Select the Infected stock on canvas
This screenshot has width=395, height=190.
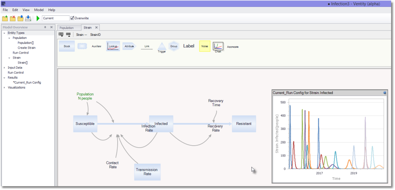point(161,124)
